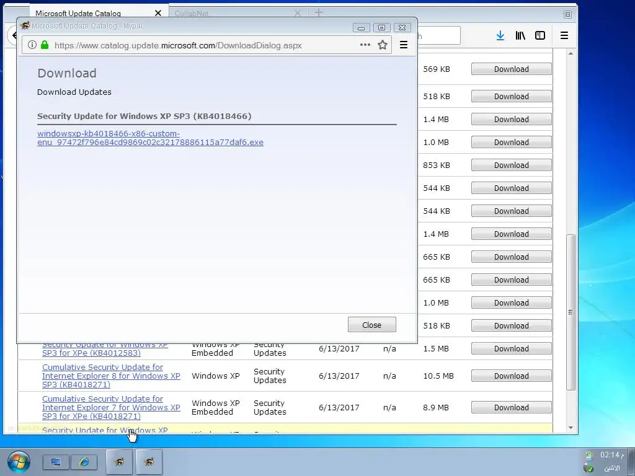Open the Windows Start orb
This screenshot has height=476, width=635.
[19, 462]
